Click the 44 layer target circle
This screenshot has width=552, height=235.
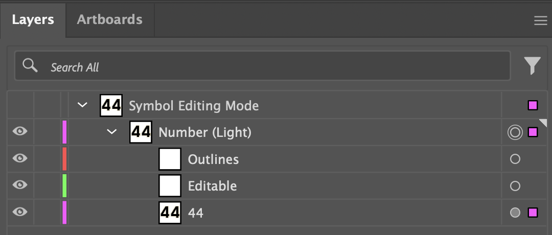click(x=515, y=213)
